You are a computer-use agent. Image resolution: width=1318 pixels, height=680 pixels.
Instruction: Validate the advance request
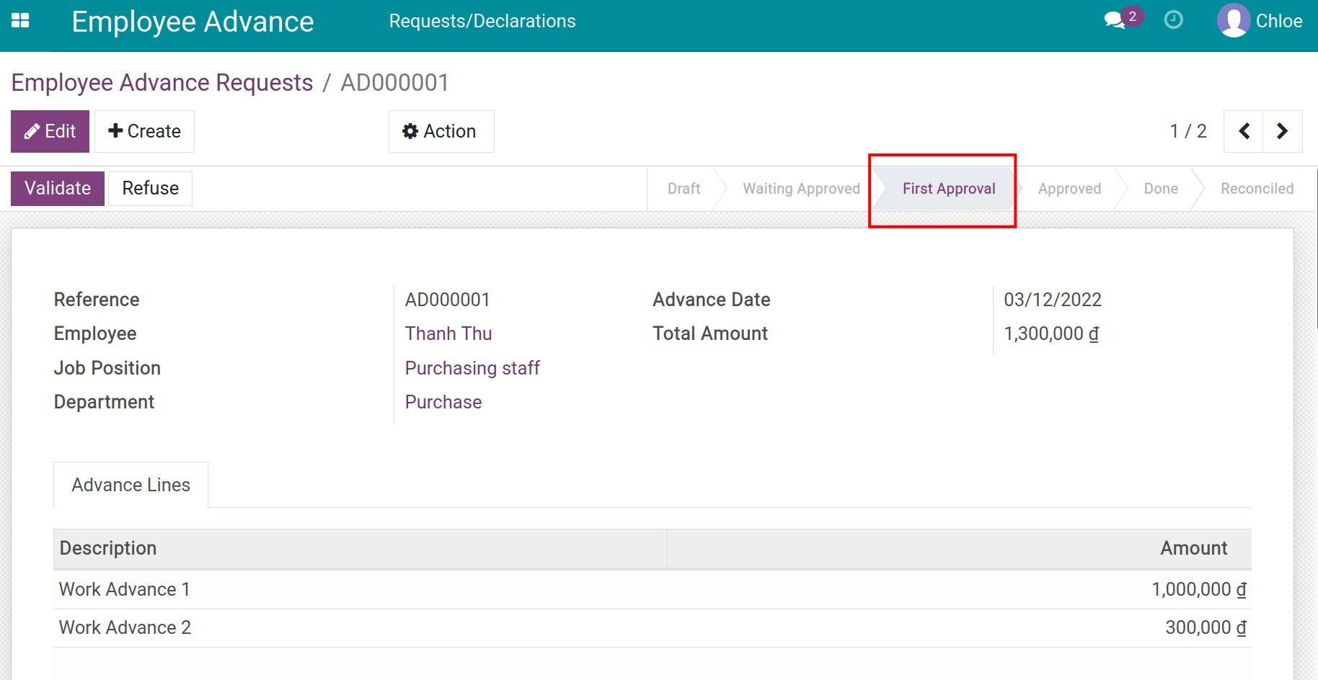coord(58,188)
